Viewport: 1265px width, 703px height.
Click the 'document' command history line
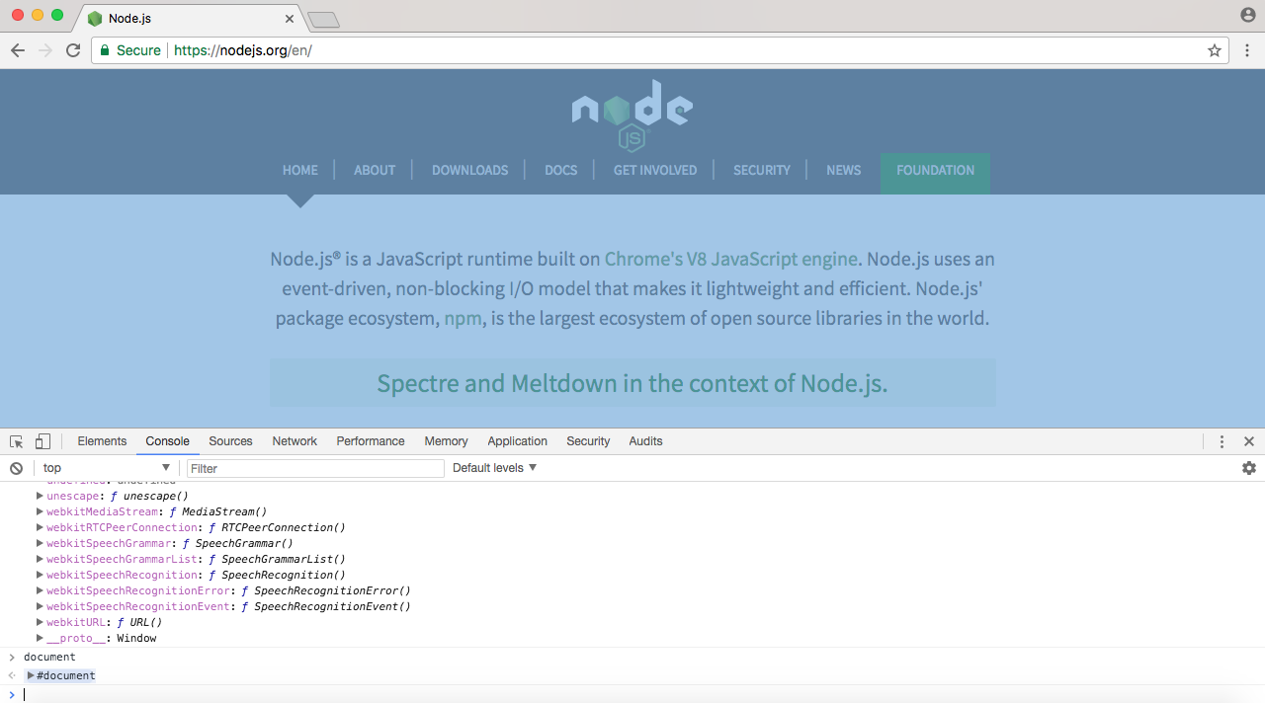click(49, 657)
